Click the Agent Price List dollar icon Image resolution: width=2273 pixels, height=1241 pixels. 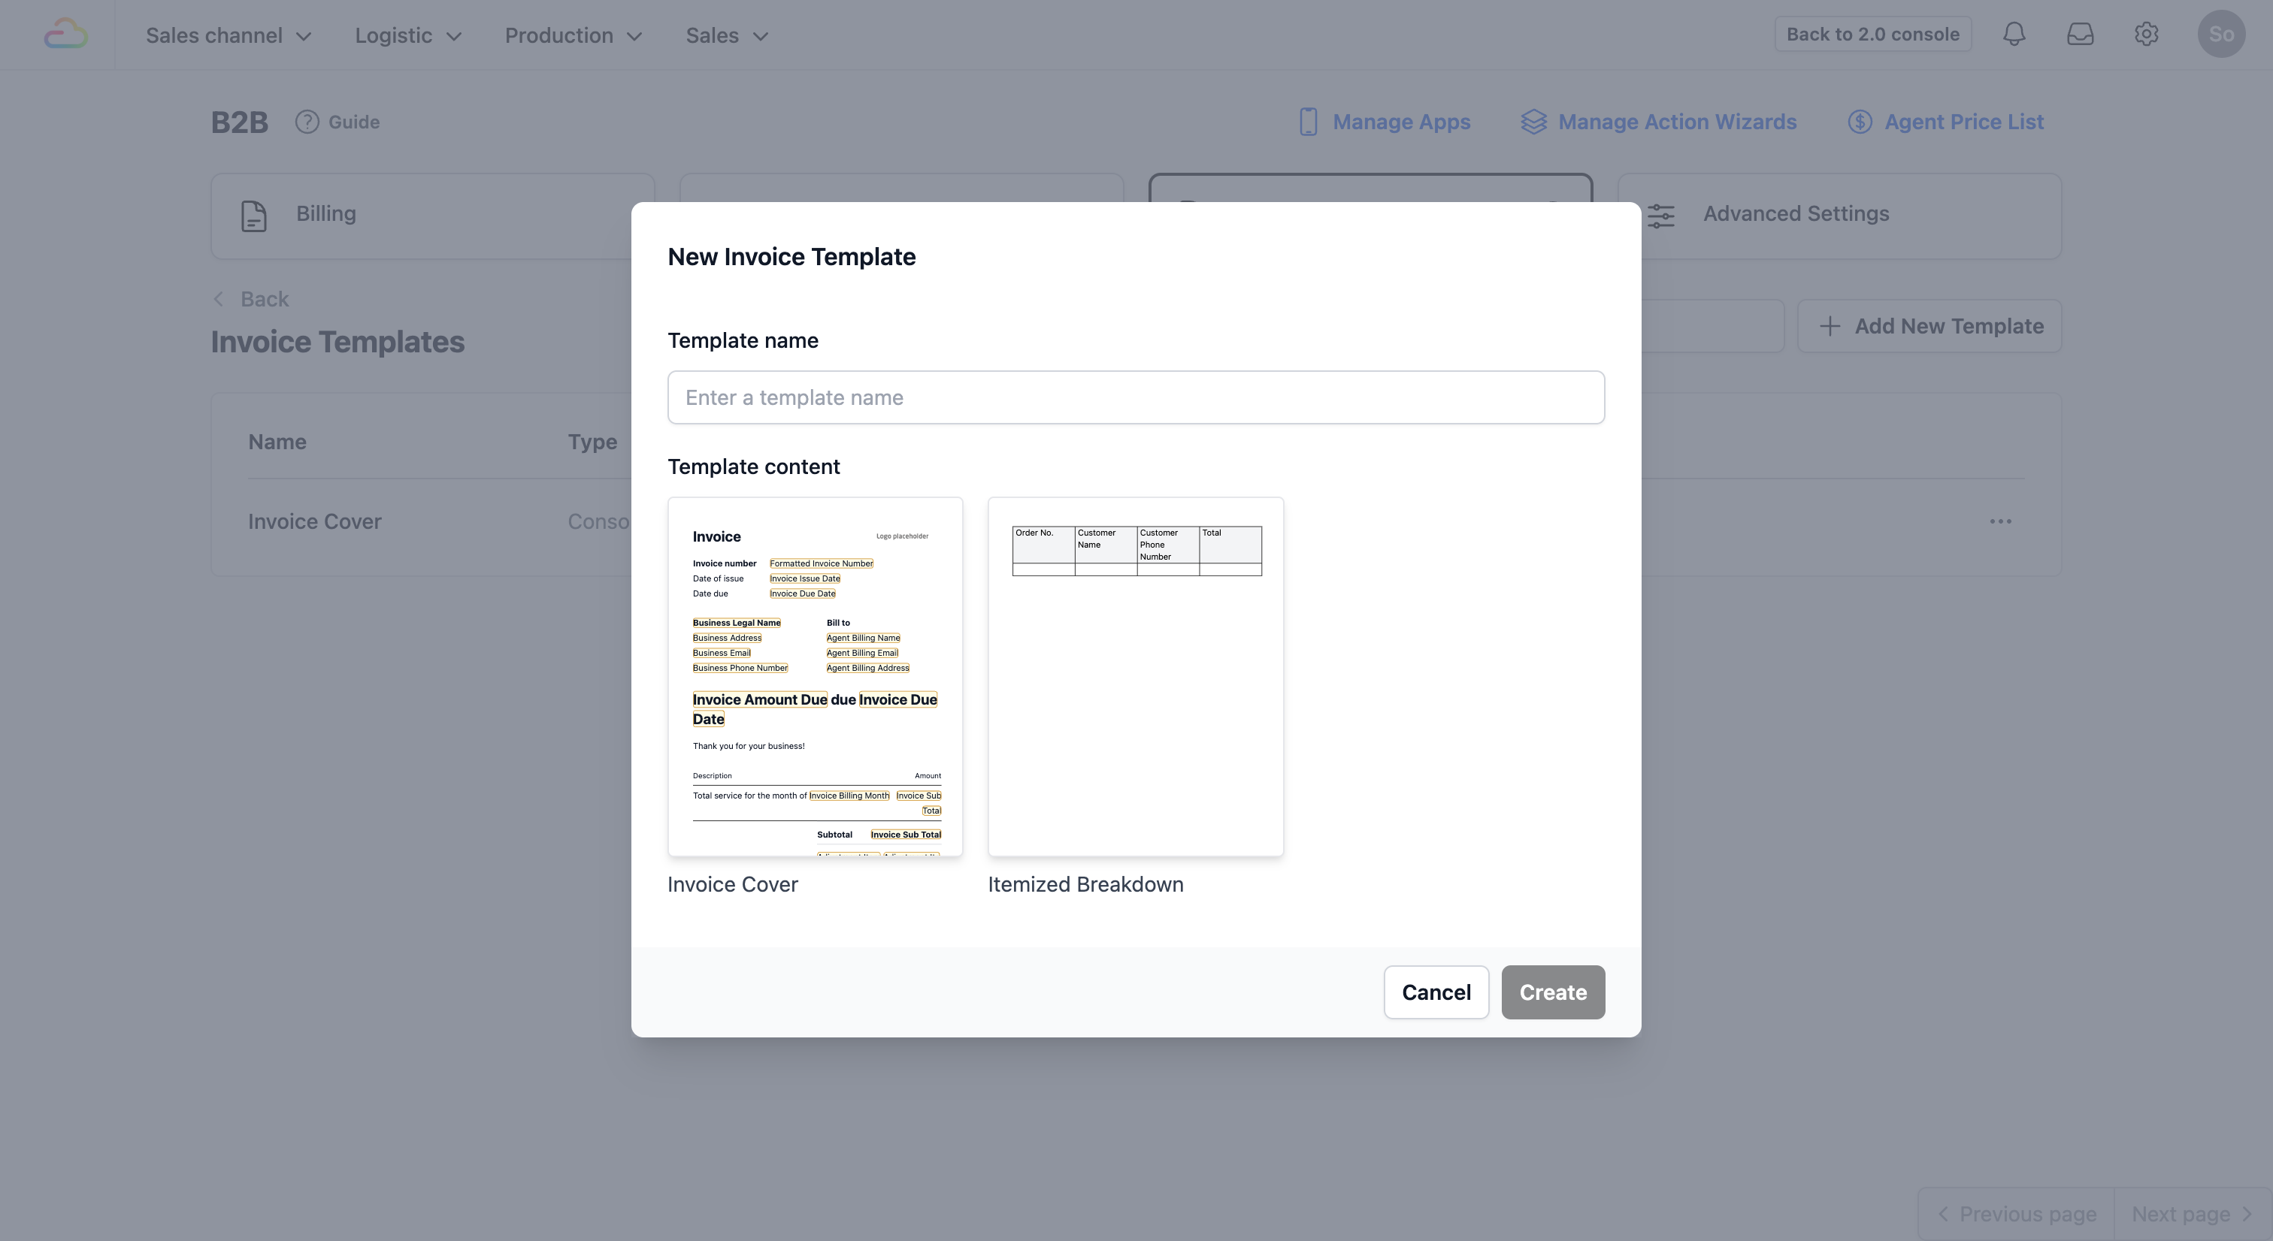(1860, 122)
